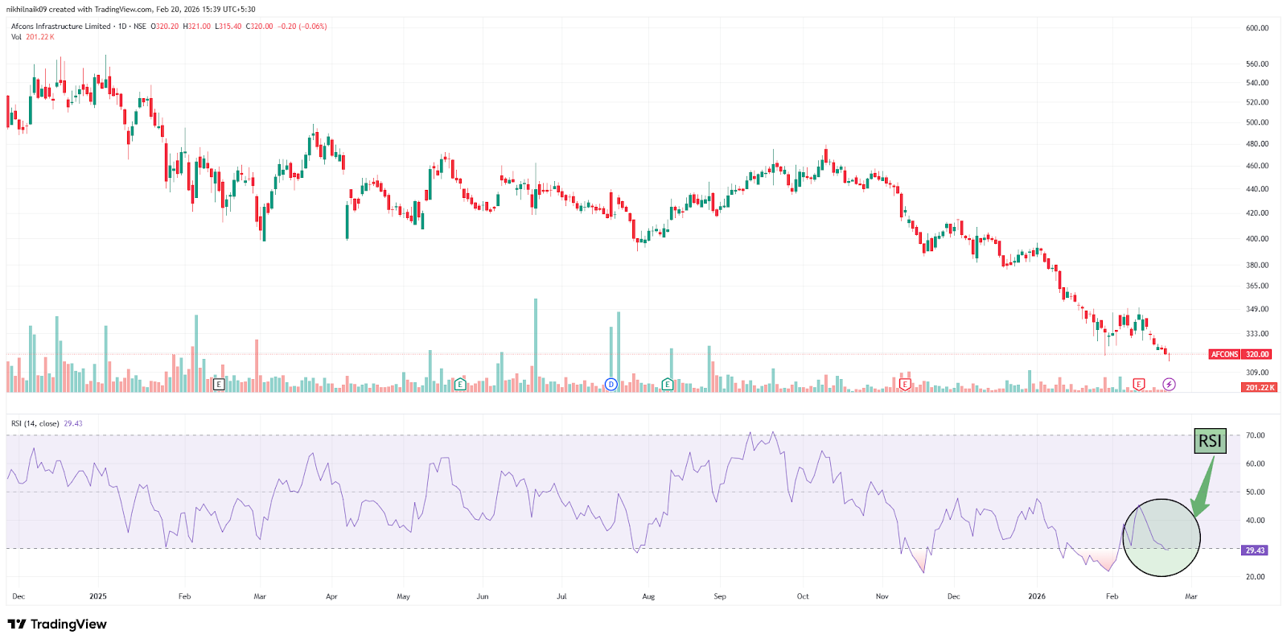Click the Afcons Infrastructure Limited symbol title
The height and width of the screenshot is (643, 1287).
(61, 27)
